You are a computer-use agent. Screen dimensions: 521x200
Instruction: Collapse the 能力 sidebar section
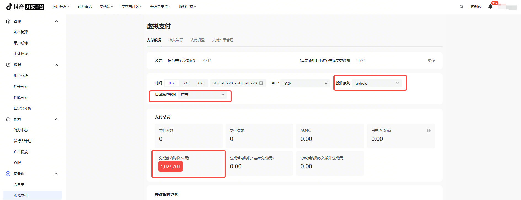tap(56, 119)
